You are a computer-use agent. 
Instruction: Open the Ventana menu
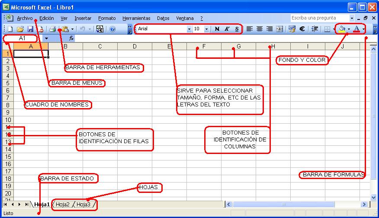coord(185,18)
